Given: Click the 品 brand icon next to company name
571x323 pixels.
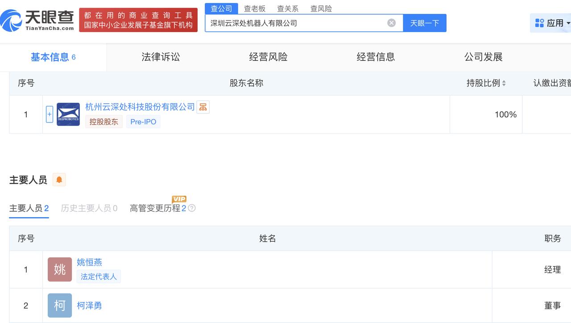Looking at the screenshot, I should [x=203, y=107].
